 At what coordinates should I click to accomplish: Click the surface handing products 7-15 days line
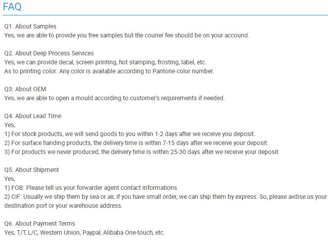point(137,143)
